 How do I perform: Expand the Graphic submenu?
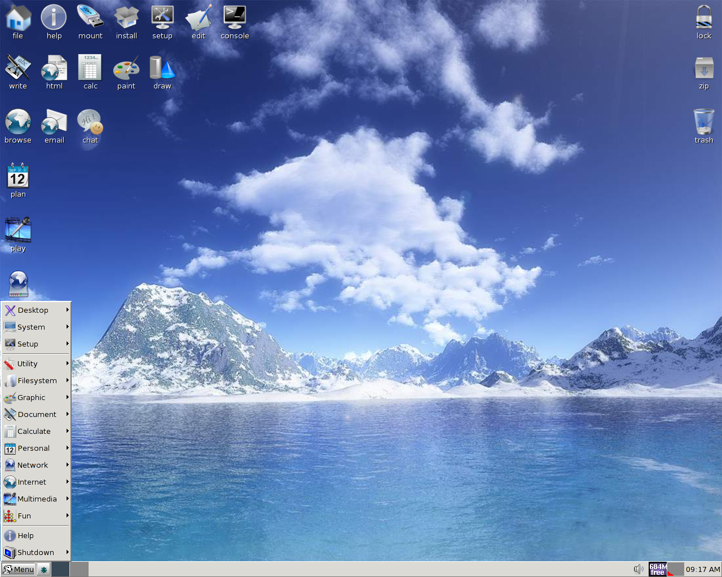pos(36,397)
